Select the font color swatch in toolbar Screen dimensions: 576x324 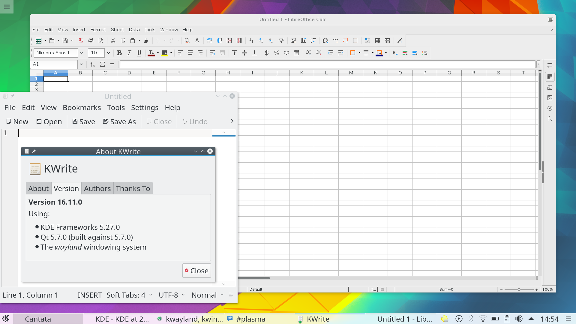[151, 52]
